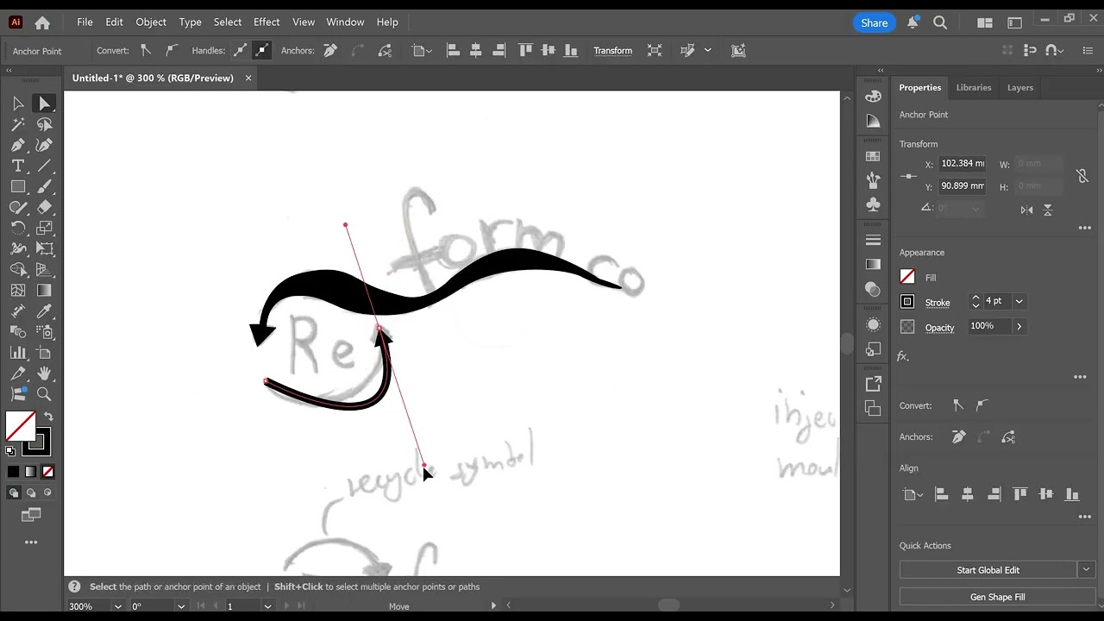Toggle constrain width and height proportions
The image size is (1104, 621).
coord(1082,175)
